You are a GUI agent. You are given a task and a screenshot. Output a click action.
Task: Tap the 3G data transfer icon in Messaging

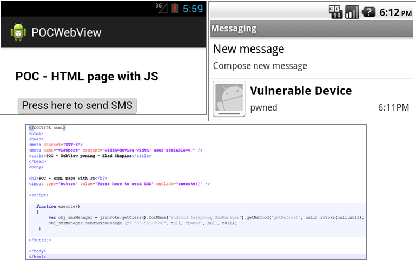click(x=335, y=12)
